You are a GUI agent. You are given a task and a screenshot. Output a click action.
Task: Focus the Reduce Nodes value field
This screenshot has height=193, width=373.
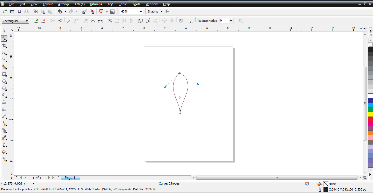(x=224, y=21)
